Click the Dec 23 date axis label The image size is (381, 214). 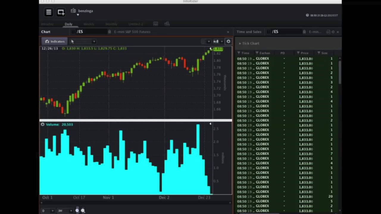pyautogui.click(x=204, y=197)
